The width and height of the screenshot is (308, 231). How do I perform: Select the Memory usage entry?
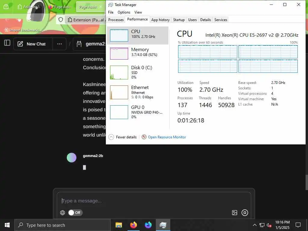tap(138, 54)
